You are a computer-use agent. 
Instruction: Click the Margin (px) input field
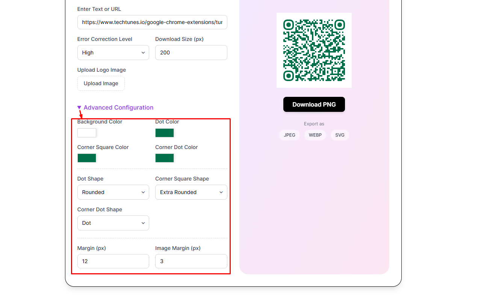tap(113, 261)
